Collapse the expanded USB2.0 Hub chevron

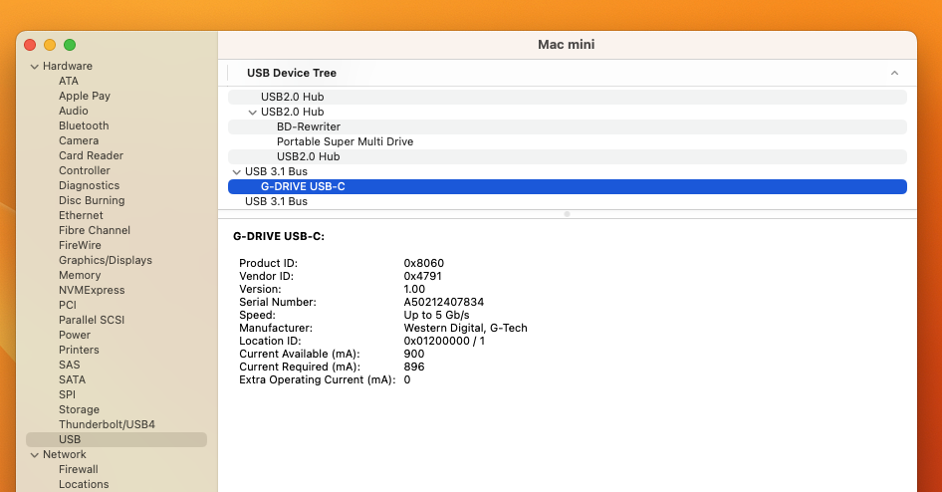click(x=252, y=113)
